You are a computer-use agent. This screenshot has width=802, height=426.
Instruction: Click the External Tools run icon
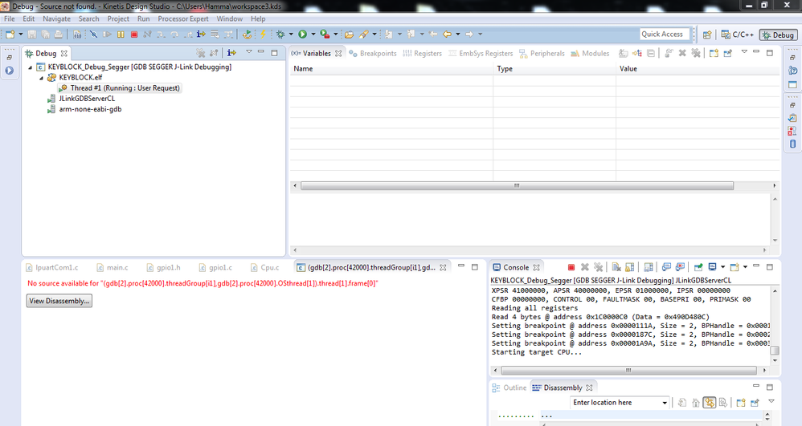click(x=325, y=34)
